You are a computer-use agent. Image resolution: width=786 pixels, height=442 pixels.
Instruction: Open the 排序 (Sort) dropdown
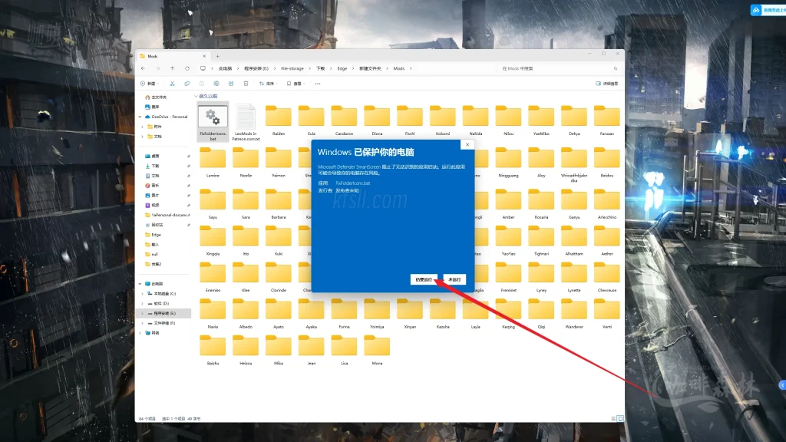(268, 84)
